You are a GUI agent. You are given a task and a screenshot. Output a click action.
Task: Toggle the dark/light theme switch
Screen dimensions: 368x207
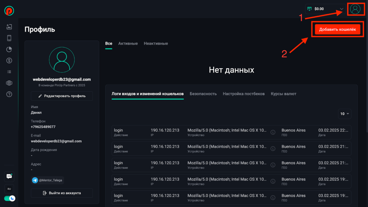[x=10, y=198]
